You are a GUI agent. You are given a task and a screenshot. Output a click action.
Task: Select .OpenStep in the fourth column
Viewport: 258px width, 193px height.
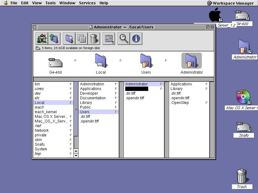click(189, 103)
